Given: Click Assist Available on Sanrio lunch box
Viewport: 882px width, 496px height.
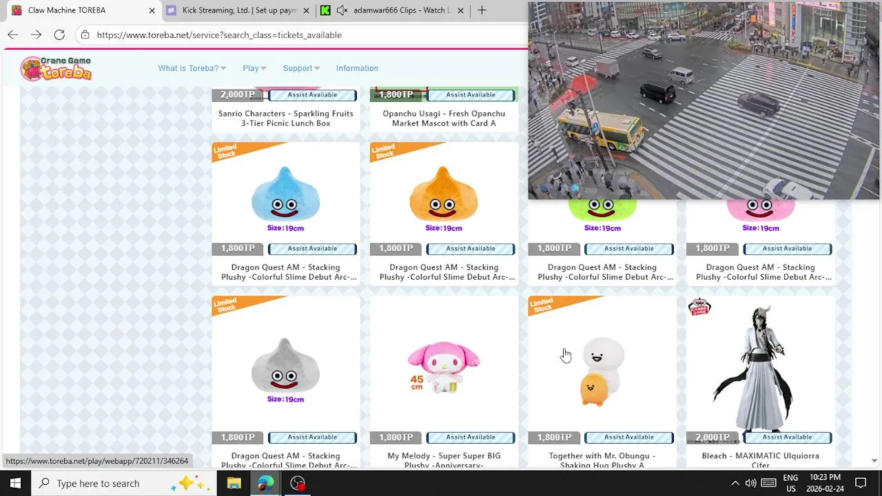Looking at the screenshot, I should pyautogui.click(x=312, y=95).
